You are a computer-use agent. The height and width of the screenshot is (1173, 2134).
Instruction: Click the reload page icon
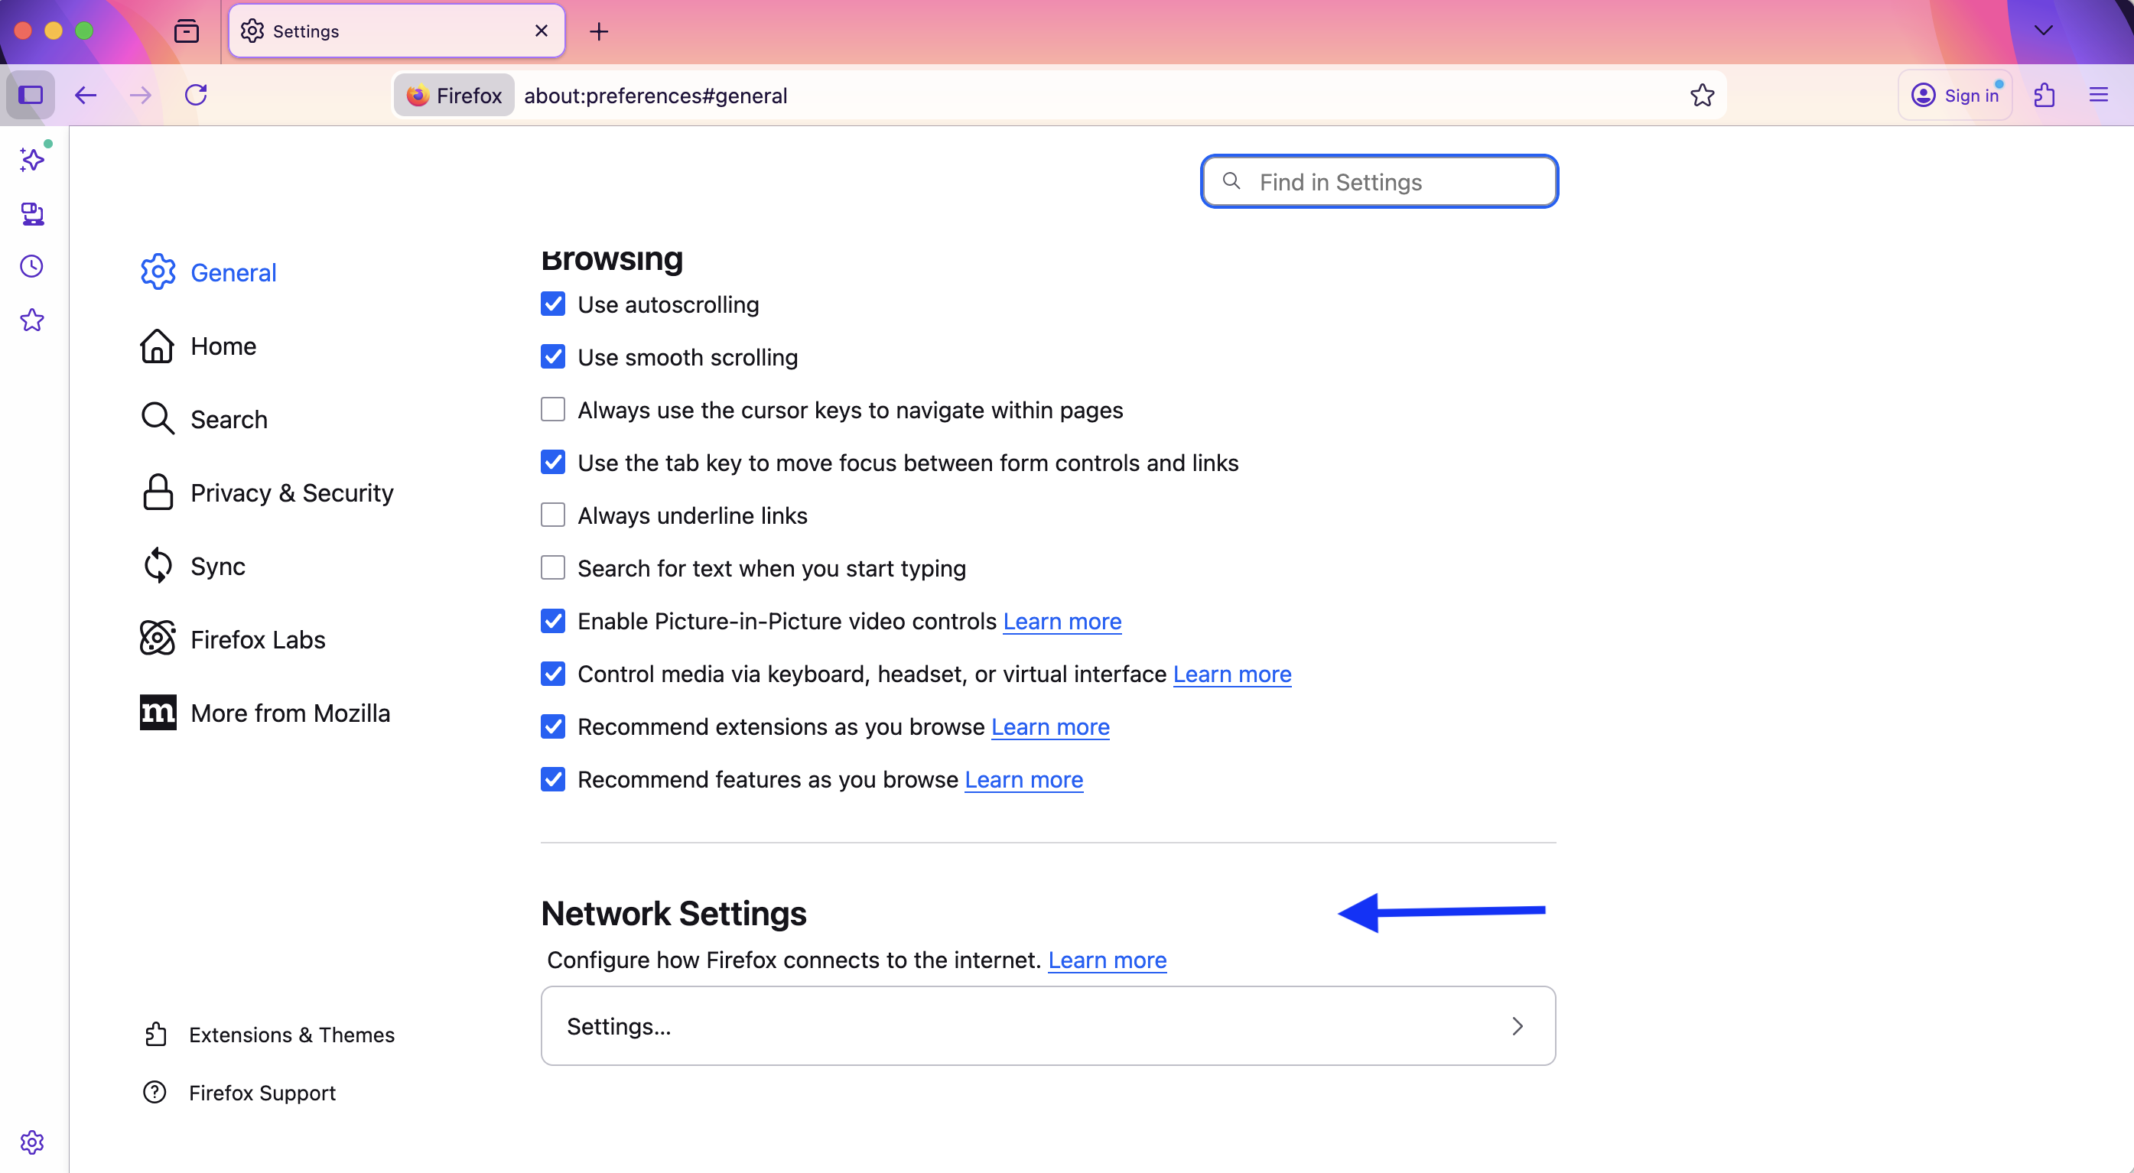point(197,96)
